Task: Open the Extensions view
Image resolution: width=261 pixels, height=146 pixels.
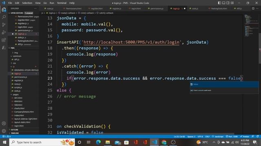Action: pos(4,40)
